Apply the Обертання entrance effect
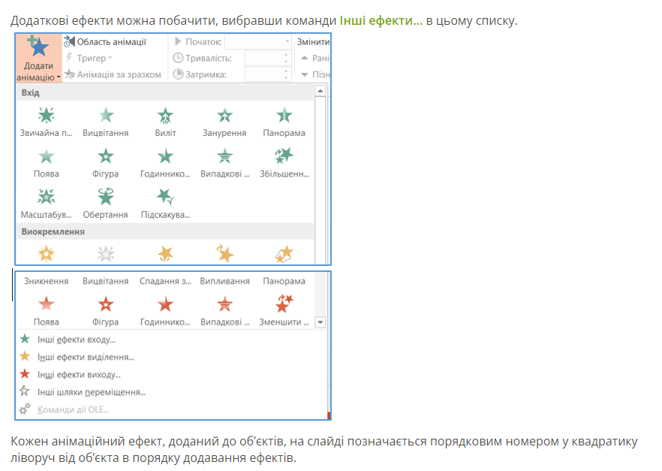This screenshot has height=471, width=662. (x=106, y=204)
